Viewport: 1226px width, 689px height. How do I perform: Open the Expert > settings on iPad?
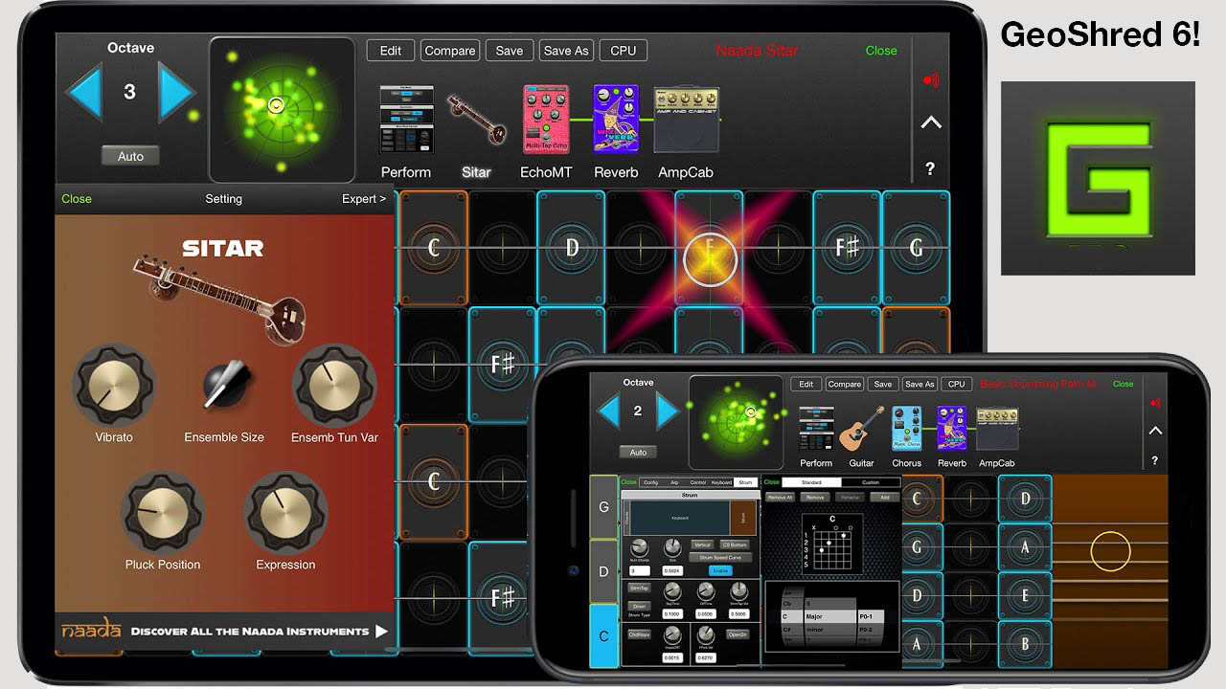tap(364, 199)
